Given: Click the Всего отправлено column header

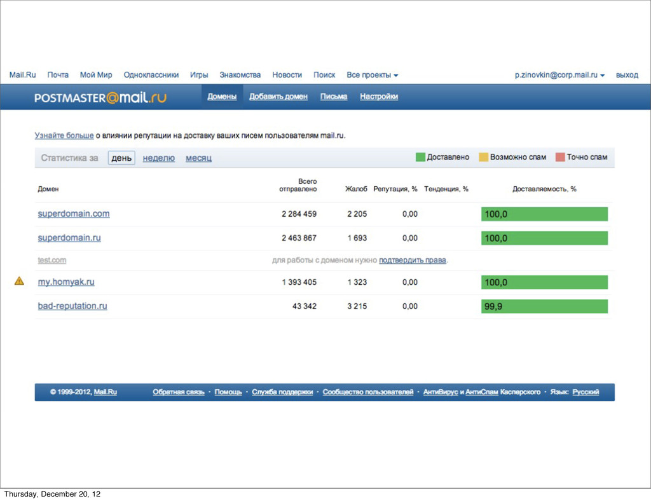Looking at the screenshot, I should coord(298,185).
